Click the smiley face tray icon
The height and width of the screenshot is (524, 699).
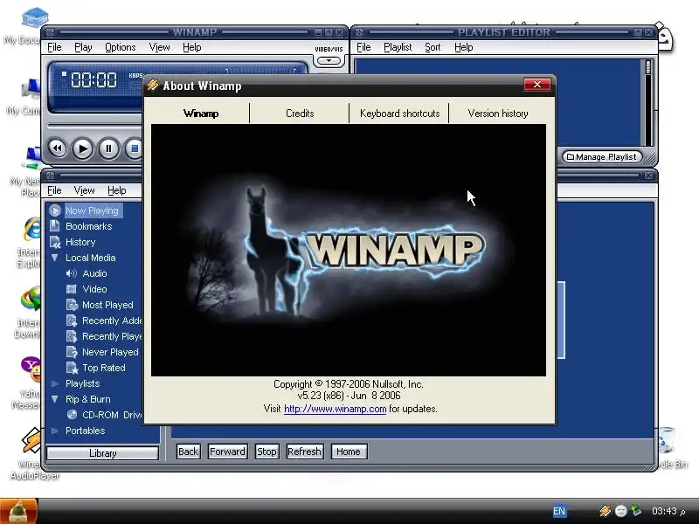620,511
